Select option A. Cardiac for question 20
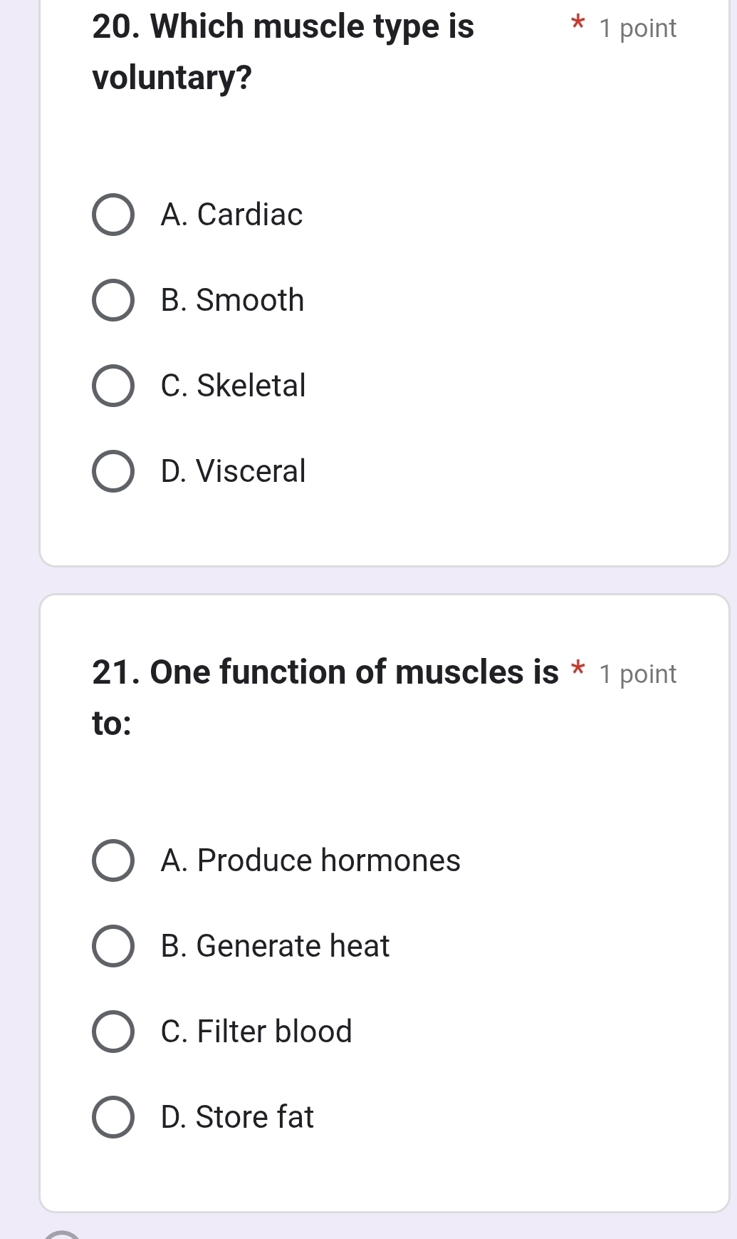 point(114,215)
